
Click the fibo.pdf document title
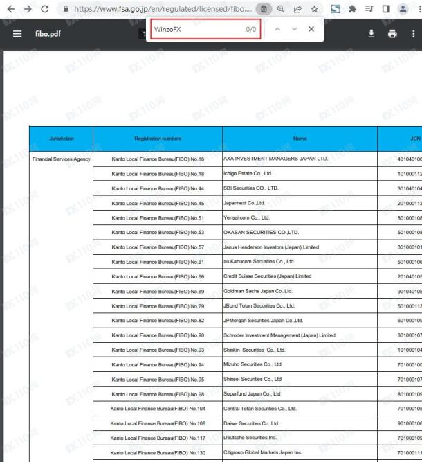48,34
